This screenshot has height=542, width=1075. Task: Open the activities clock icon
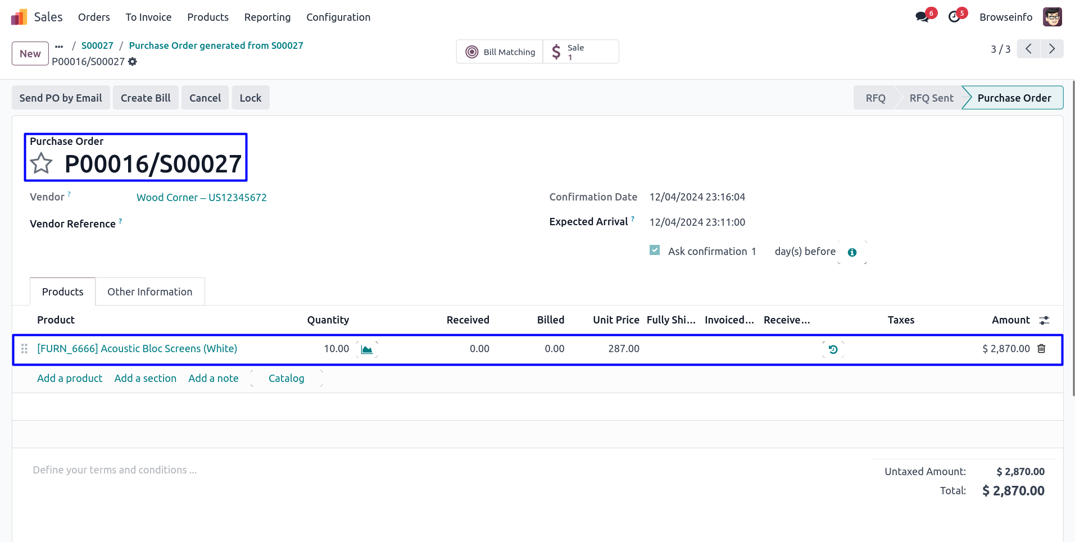pyautogui.click(x=954, y=17)
